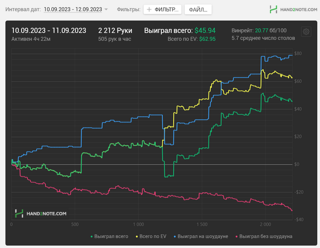This screenshot has height=248, width=320.
Task: Click the pink legend dot for non-showdown winnings
Action: click(x=236, y=237)
